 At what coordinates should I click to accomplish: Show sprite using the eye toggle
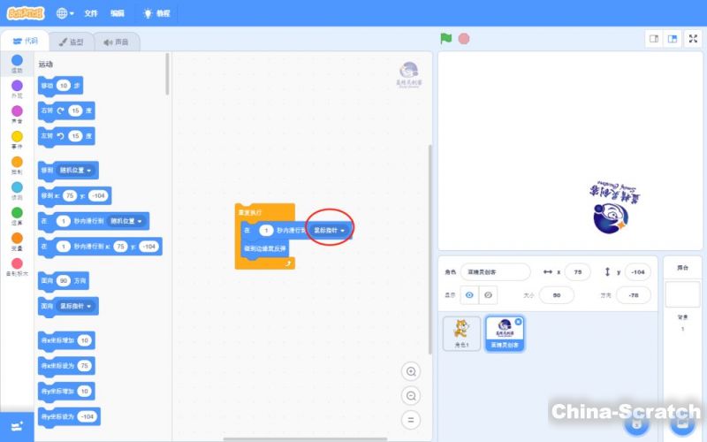click(468, 294)
